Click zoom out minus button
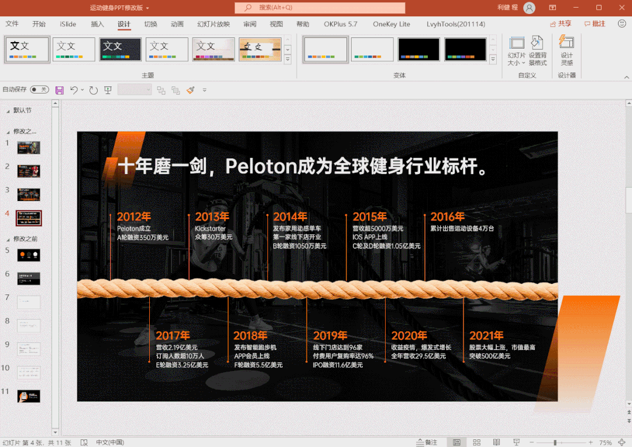This screenshot has width=632, height=447. tap(531, 442)
